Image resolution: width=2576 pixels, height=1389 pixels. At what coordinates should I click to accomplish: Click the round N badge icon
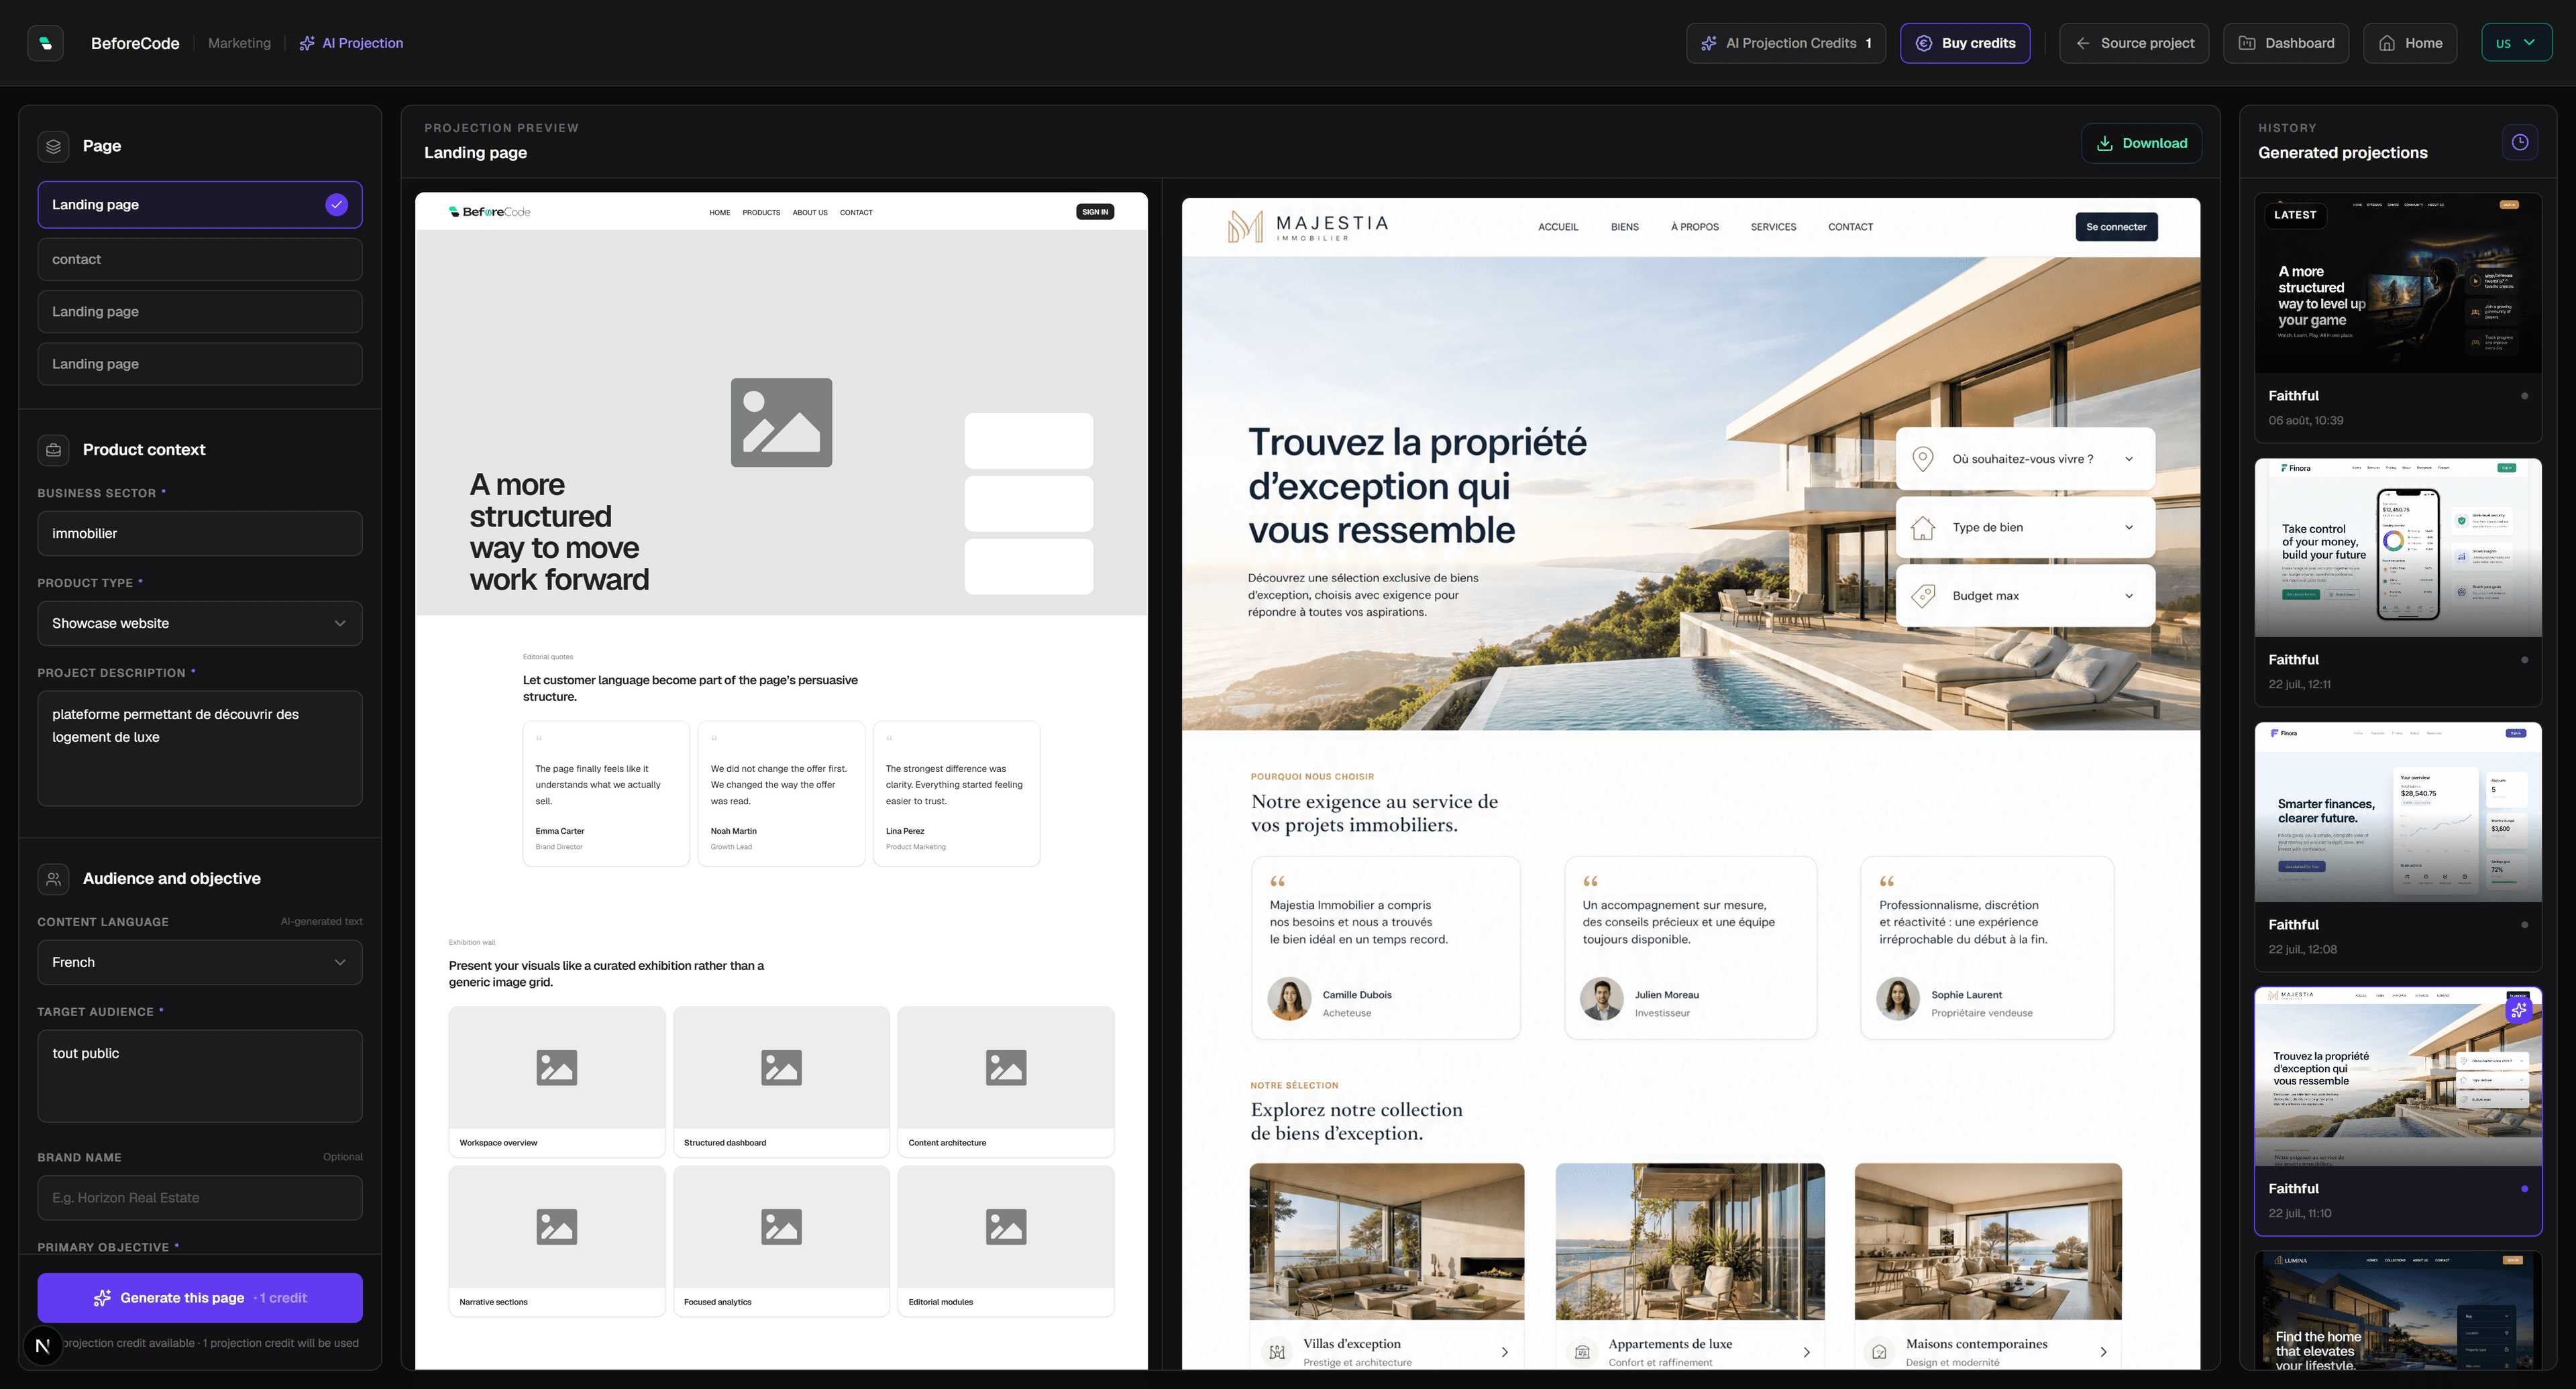(42, 1346)
